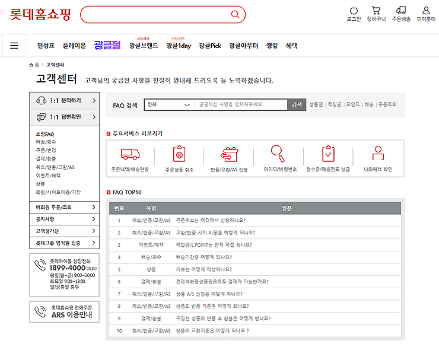This screenshot has width=439, height=344.
Task: Open FAQ '주문취소는 어디에서 신청하나요?'
Action: [211, 221]
